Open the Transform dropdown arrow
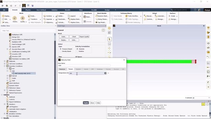 pos(40,19)
